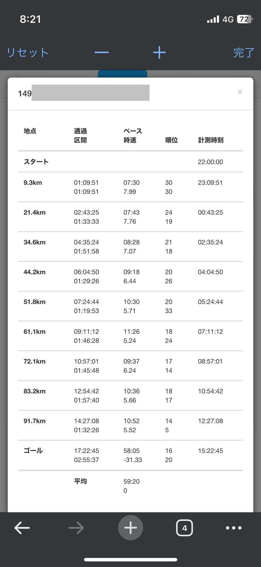261x567 pixels.
Task: Tap the 順位 column header
Action: [171, 140]
